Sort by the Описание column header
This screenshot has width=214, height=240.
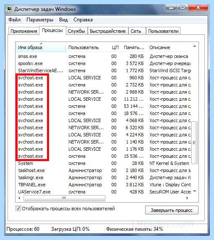169,47
